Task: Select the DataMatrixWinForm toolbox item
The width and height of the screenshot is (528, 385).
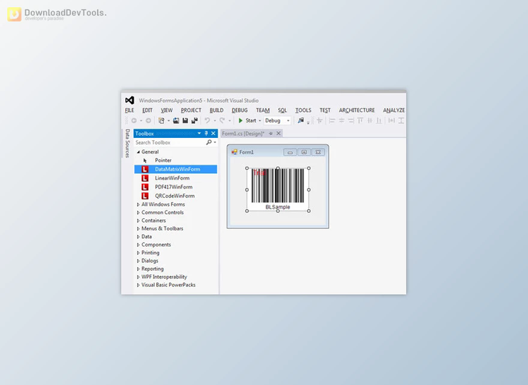Action: coord(175,170)
